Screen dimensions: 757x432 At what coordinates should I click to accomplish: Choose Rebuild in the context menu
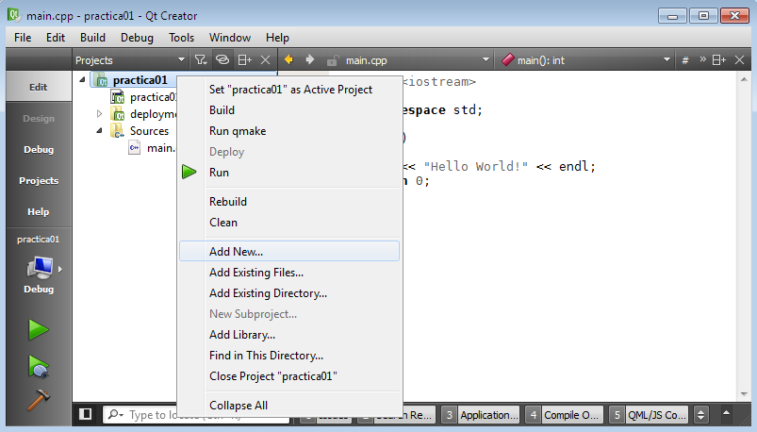point(289,202)
